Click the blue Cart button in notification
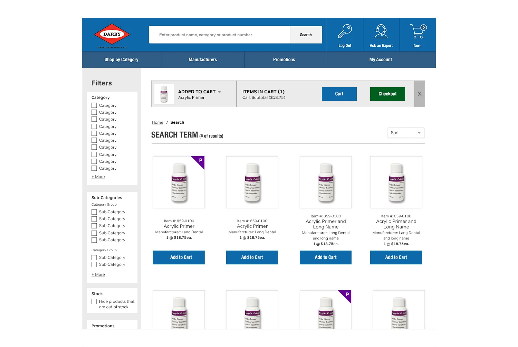 (339, 94)
